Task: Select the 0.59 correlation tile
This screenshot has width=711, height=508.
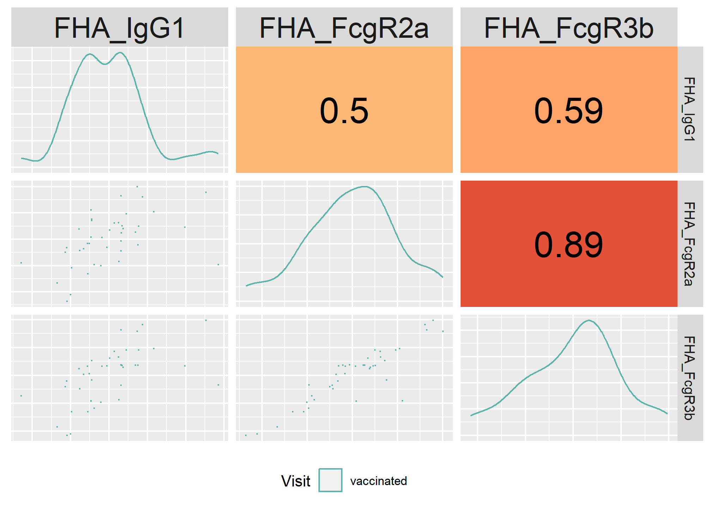Action: (x=569, y=110)
